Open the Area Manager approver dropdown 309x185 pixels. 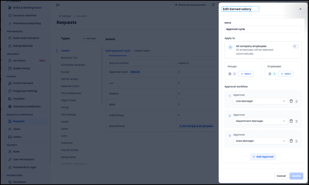[x=260, y=141]
